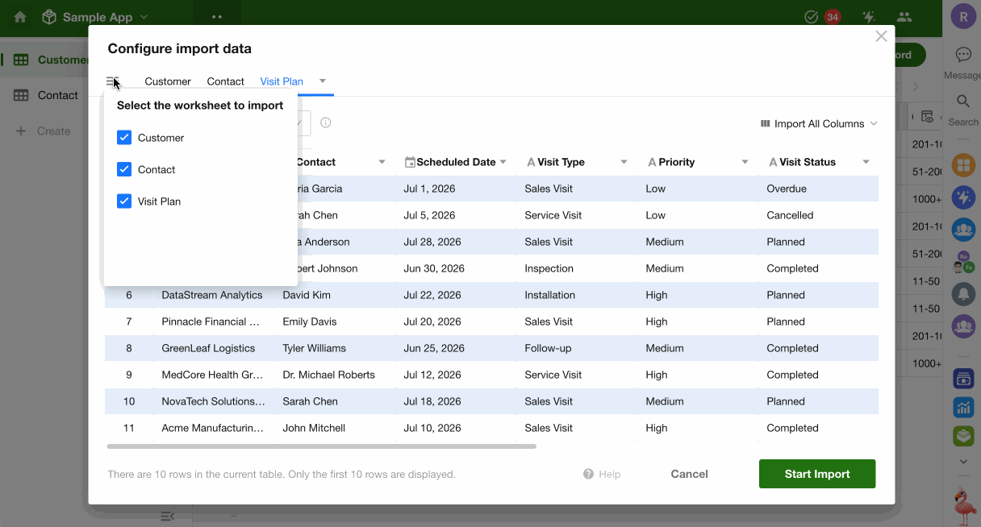Open the Scheduled Date column dropdown arrow
The width and height of the screenshot is (981, 527).
click(x=503, y=162)
